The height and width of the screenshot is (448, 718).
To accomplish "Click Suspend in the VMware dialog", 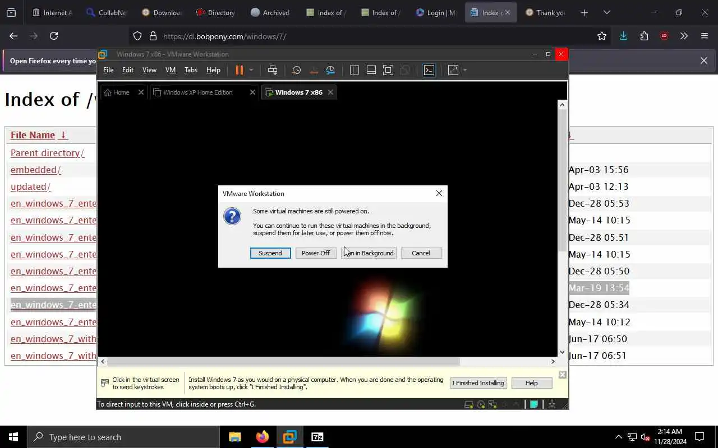I will [270, 253].
